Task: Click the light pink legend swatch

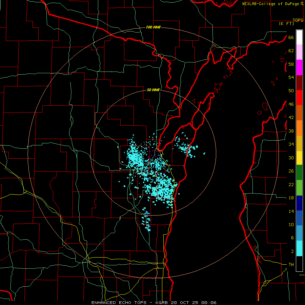Action: [299, 52]
